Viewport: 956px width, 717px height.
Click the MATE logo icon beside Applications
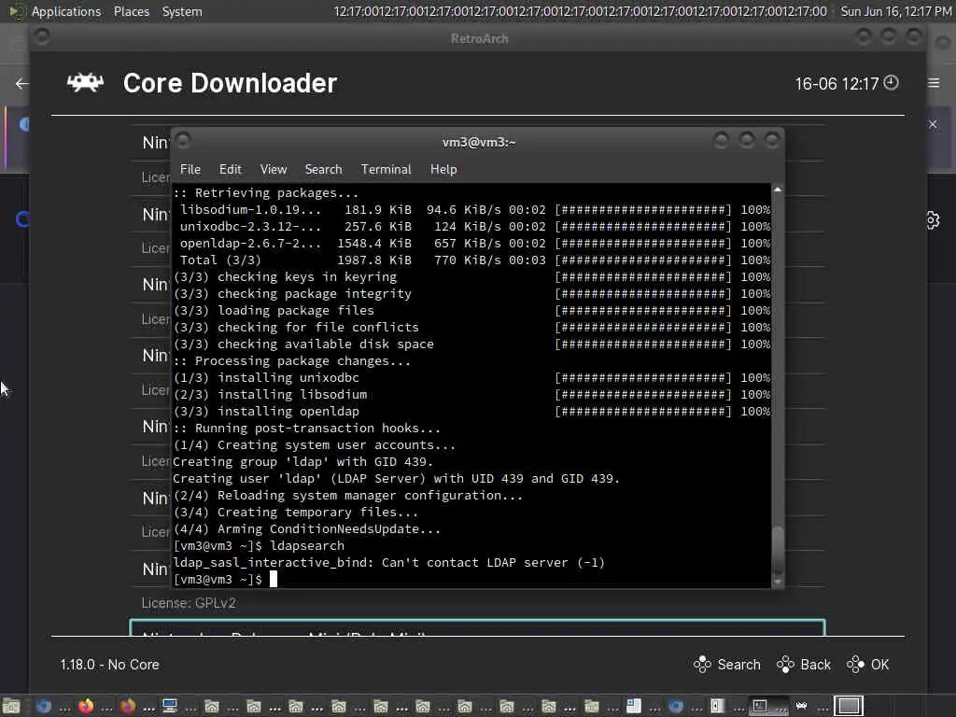click(17, 11)
